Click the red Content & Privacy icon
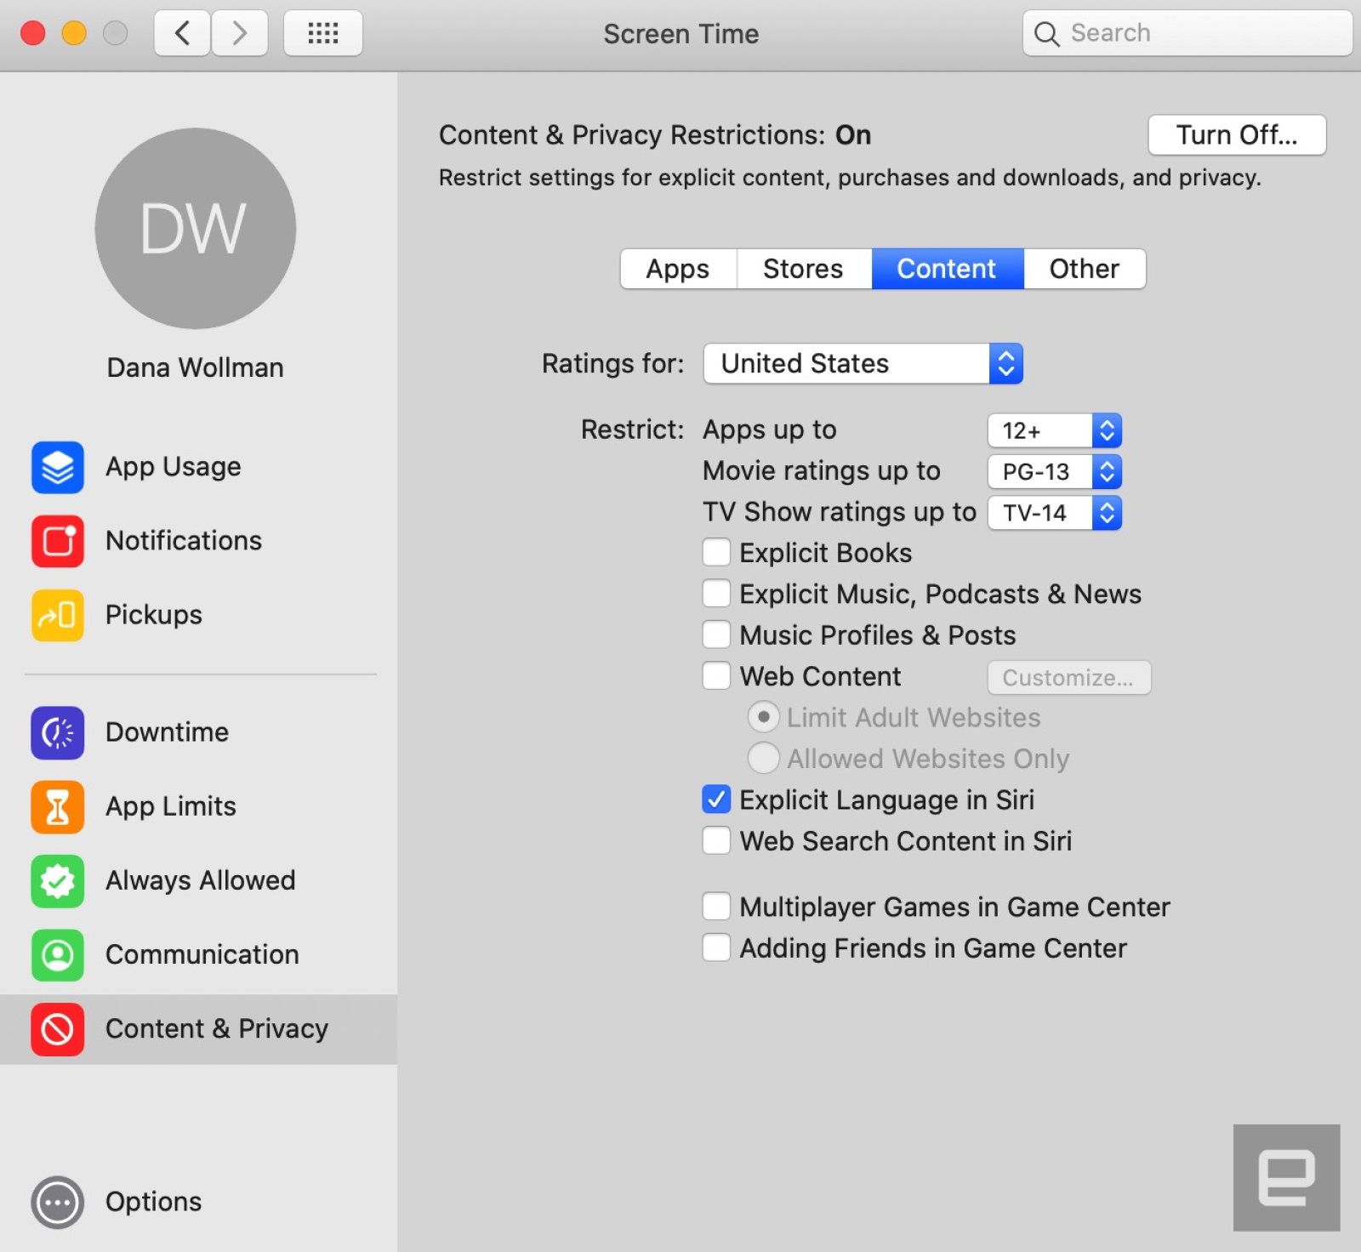Image resolution: width=1361 pixels, height=1252 pixels. (x=58, y=1029)
